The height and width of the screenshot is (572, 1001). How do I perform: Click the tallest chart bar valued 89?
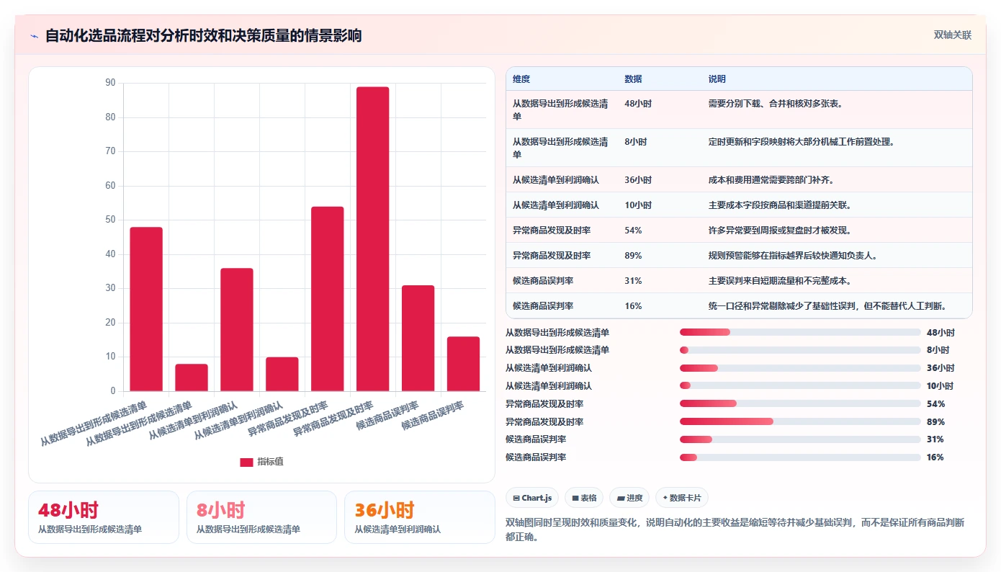click(x=372, y=239)
